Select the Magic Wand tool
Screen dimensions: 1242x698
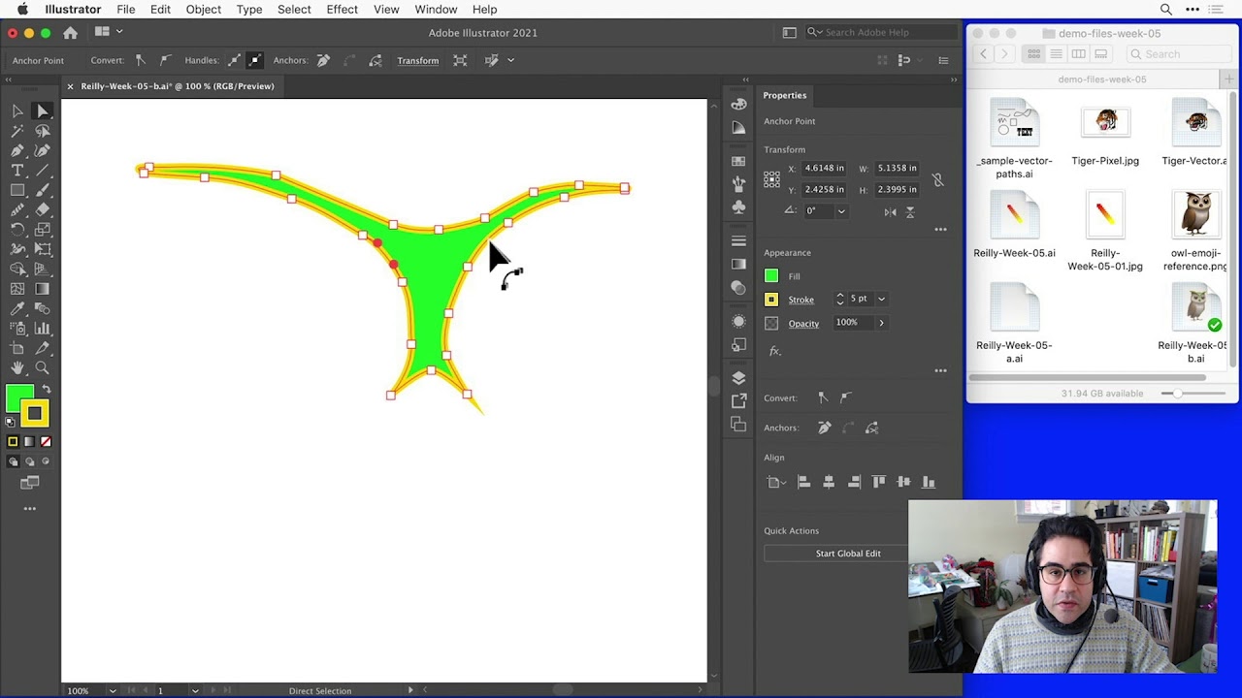17,131
